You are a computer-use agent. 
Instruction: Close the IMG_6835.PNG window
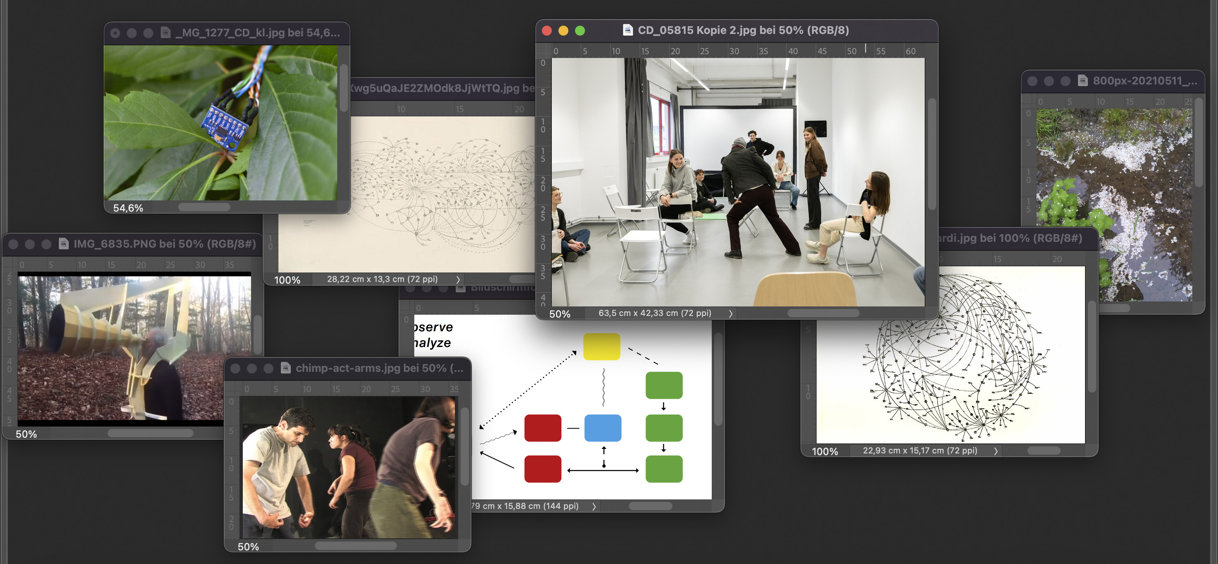click(13, 244)
